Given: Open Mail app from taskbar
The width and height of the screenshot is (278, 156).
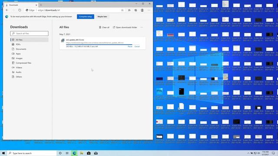Looking at the screenshot, I should [x=96, y=153].
